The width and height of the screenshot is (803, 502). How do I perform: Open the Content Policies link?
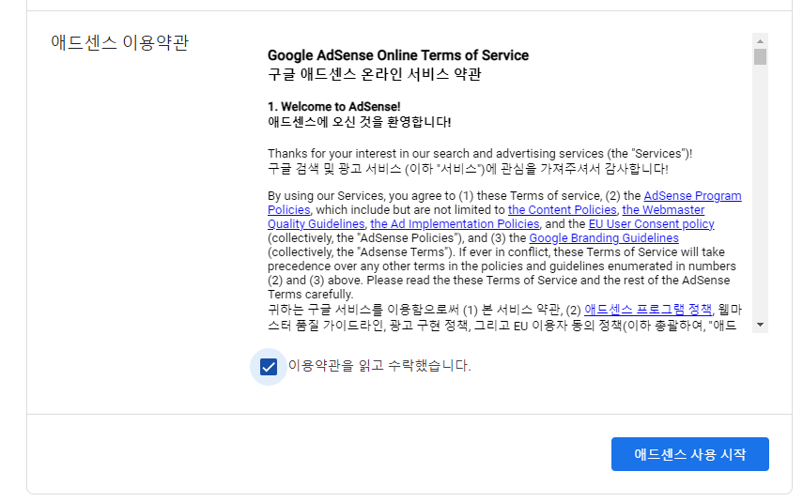click(x=562, y=210)
